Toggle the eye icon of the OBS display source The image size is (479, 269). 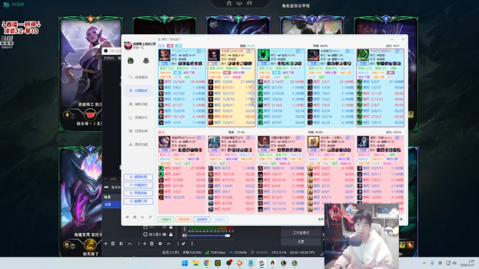[164, 234]
